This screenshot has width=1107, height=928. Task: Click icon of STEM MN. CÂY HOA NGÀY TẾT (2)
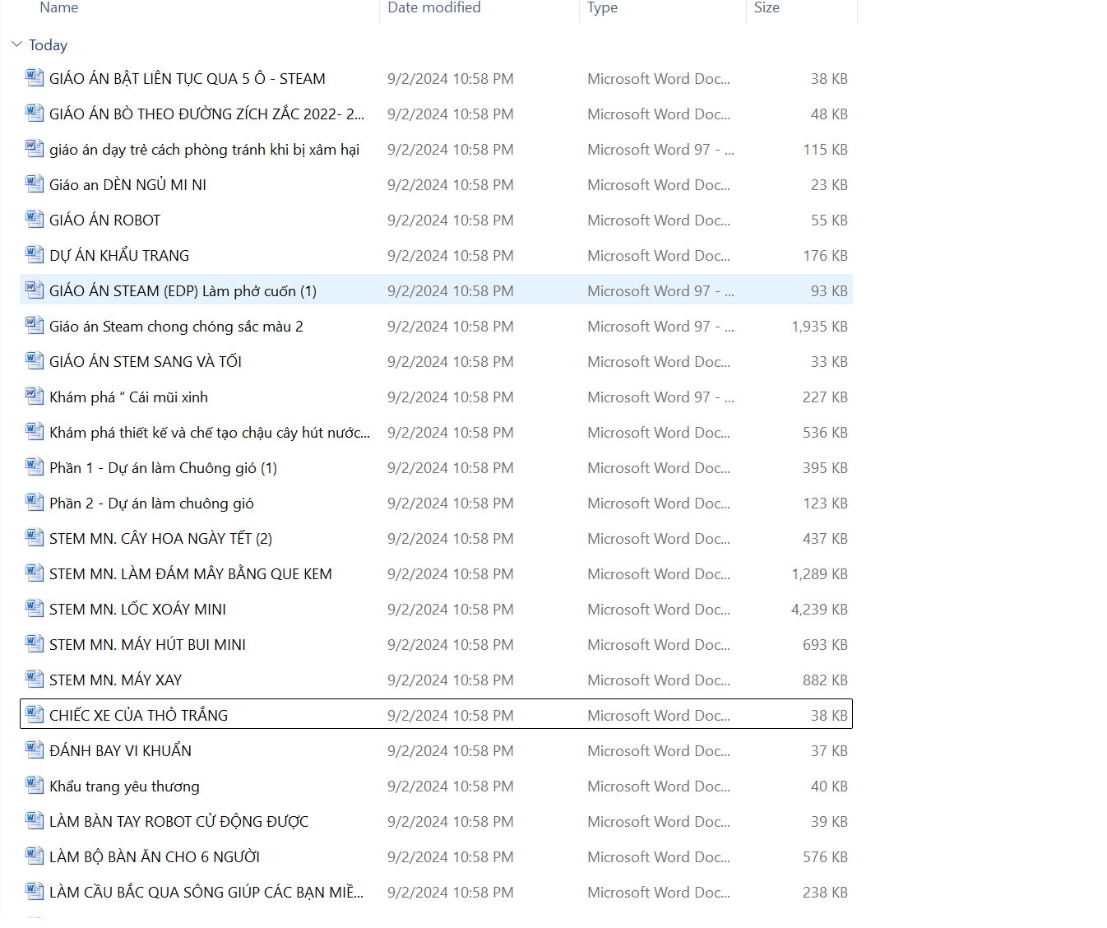(35, 538)
